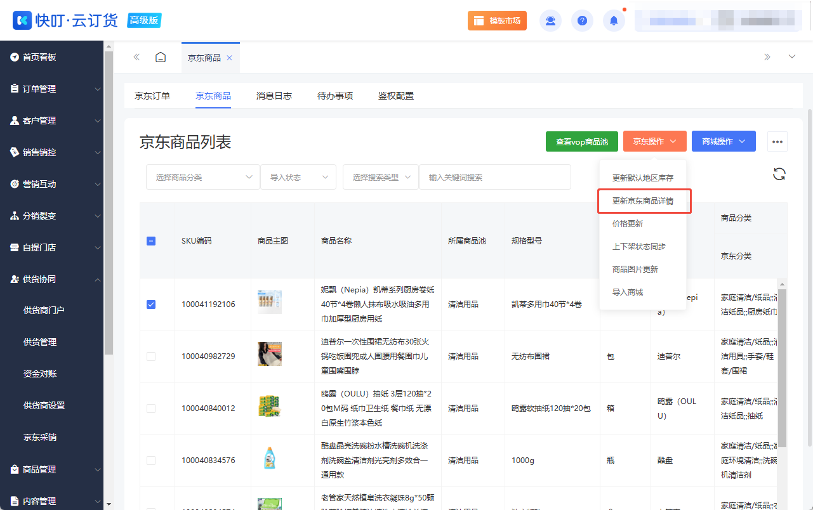Open the 选择搜索类型 dropdown
The image size is (813, 510).
[x=381, y=177]
